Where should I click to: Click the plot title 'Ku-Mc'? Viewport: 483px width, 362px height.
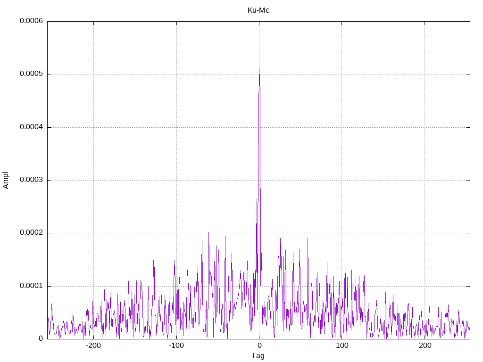(x=258, y=10)
